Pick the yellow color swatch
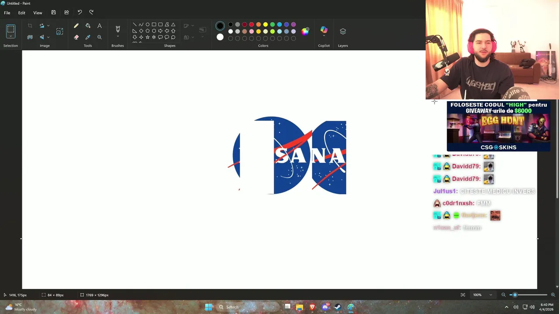 click(x=266, y=24)
